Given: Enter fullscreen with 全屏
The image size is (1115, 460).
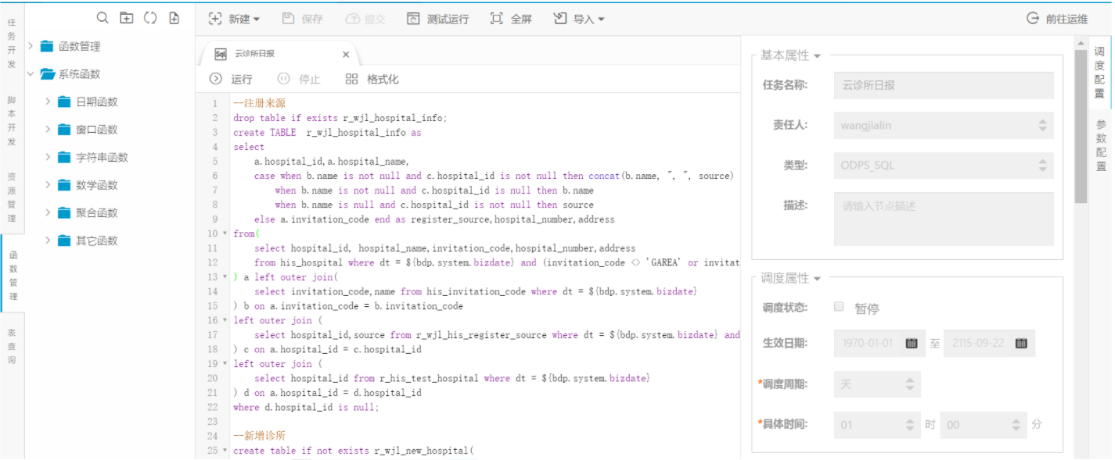Looking at the screenshot, I should pyautogui.click(x=511, y=19).
